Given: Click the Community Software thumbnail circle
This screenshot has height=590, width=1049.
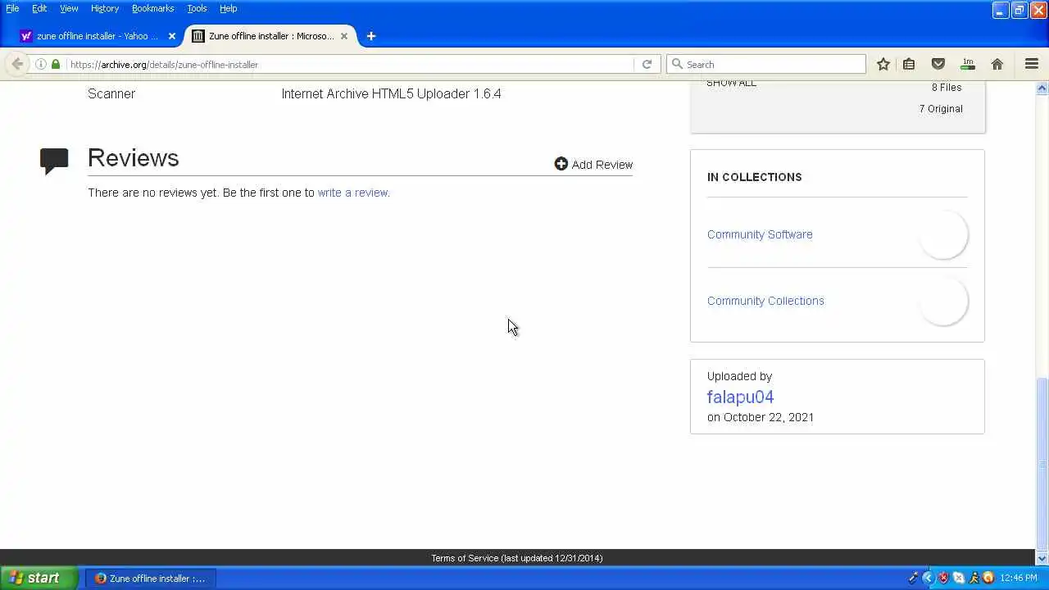Looking at the screenshot, I should [943, 234].
